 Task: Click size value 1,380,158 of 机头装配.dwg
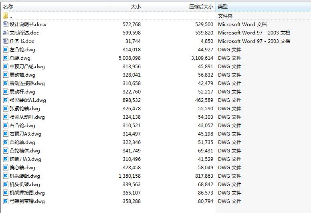point(130,176)
